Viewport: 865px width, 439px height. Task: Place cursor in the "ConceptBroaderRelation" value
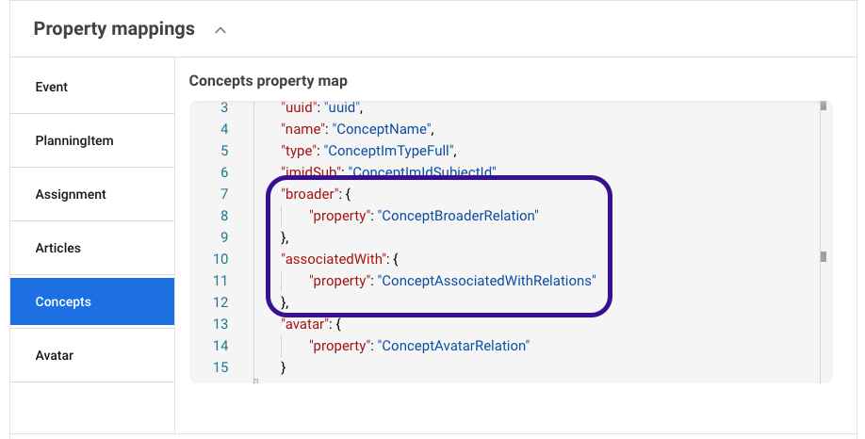(x=457, y=216)
